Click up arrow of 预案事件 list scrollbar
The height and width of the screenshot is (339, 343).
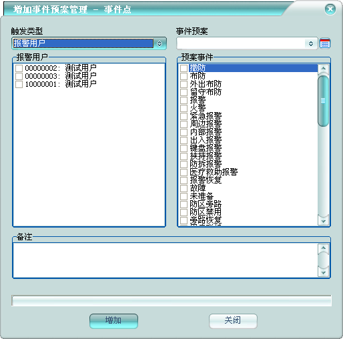pyautogui.click(x=324, y=68)
